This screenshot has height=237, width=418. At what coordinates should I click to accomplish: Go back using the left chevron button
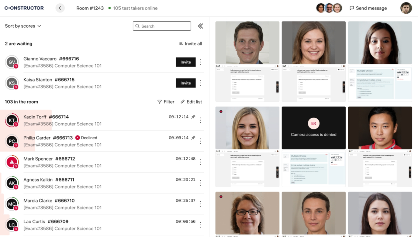point(60,8)
